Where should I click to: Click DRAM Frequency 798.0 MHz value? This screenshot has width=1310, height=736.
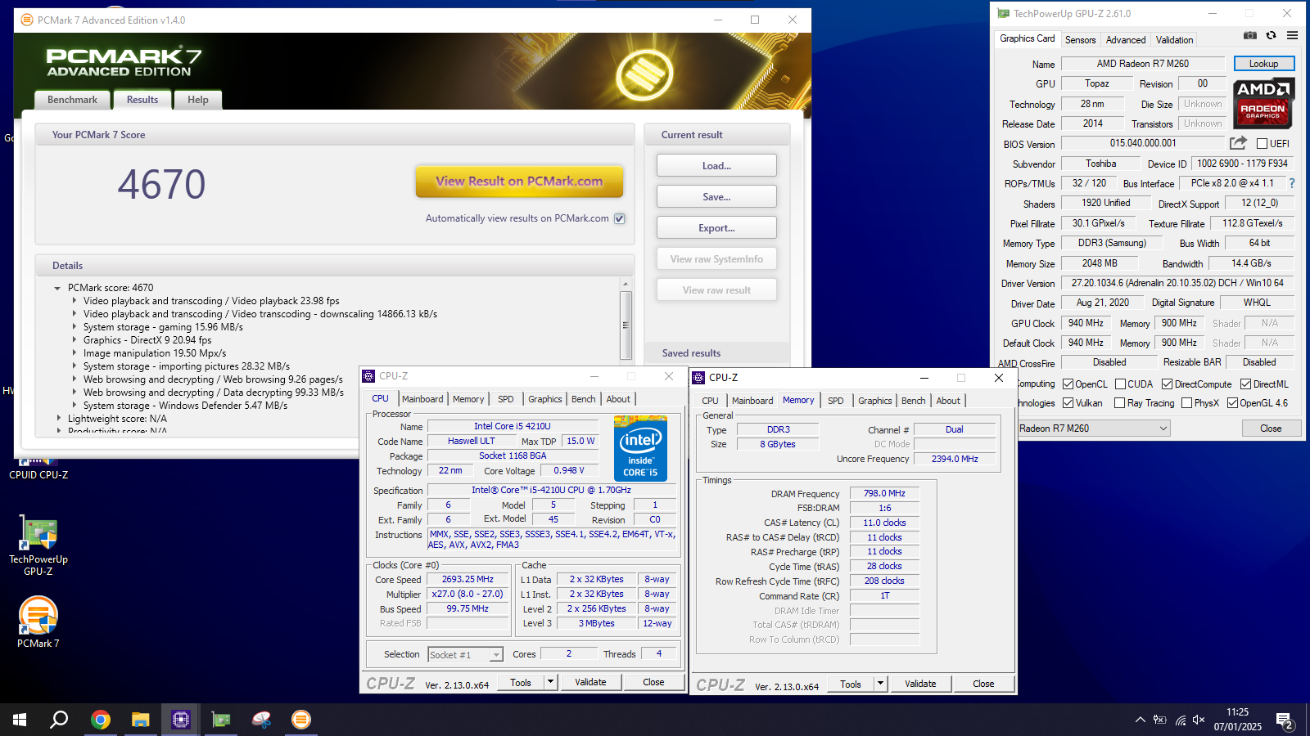884,493
